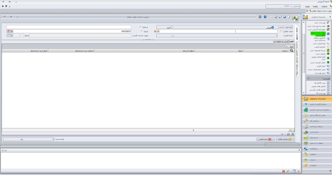This screenshot has width=332, height=175.
Task: Open اظهارنامه گمرکی جدید item
Action: pos(317,30)
